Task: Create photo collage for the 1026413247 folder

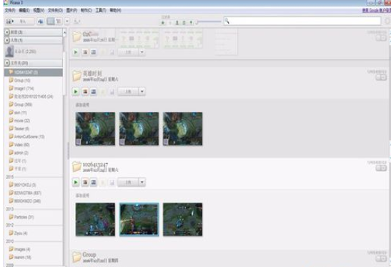Action: point(85,183)
